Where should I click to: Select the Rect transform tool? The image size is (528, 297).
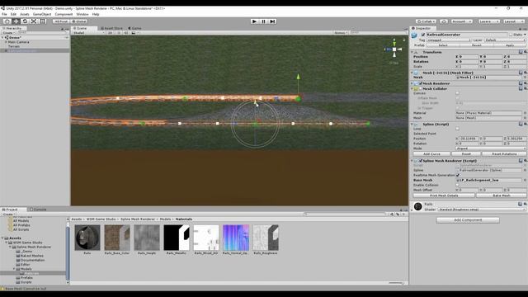43,21
